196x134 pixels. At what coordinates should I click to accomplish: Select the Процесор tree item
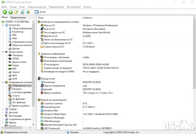[17, 55]
